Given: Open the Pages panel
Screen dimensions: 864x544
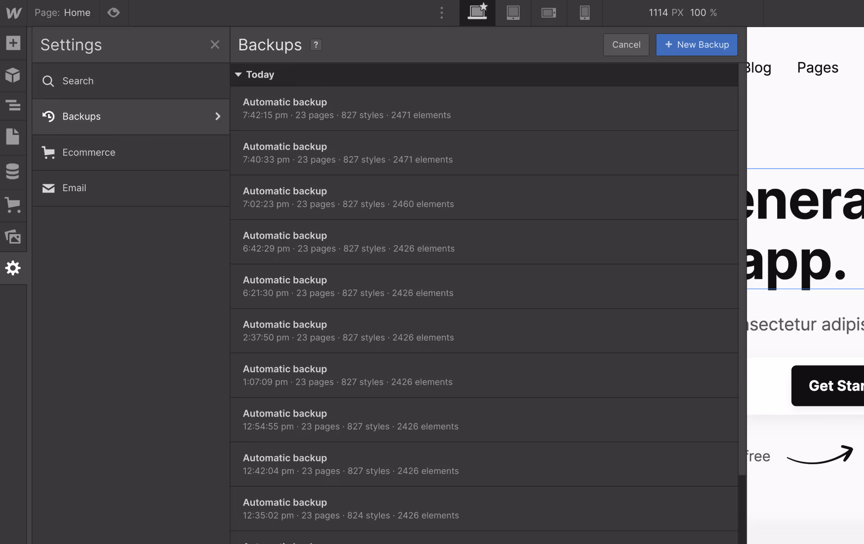Looking at the screenshot, I should tap(13, 137).
